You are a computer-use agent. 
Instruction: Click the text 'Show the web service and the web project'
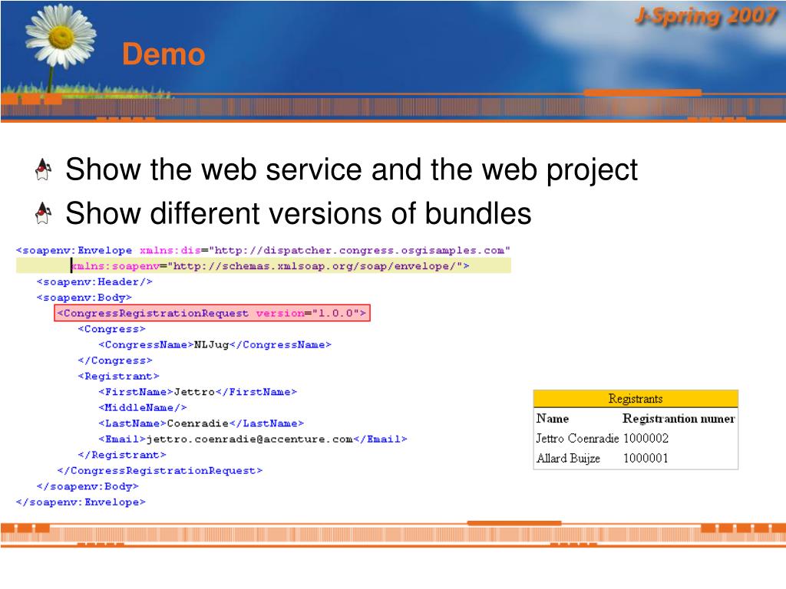(x=352, y=169)
